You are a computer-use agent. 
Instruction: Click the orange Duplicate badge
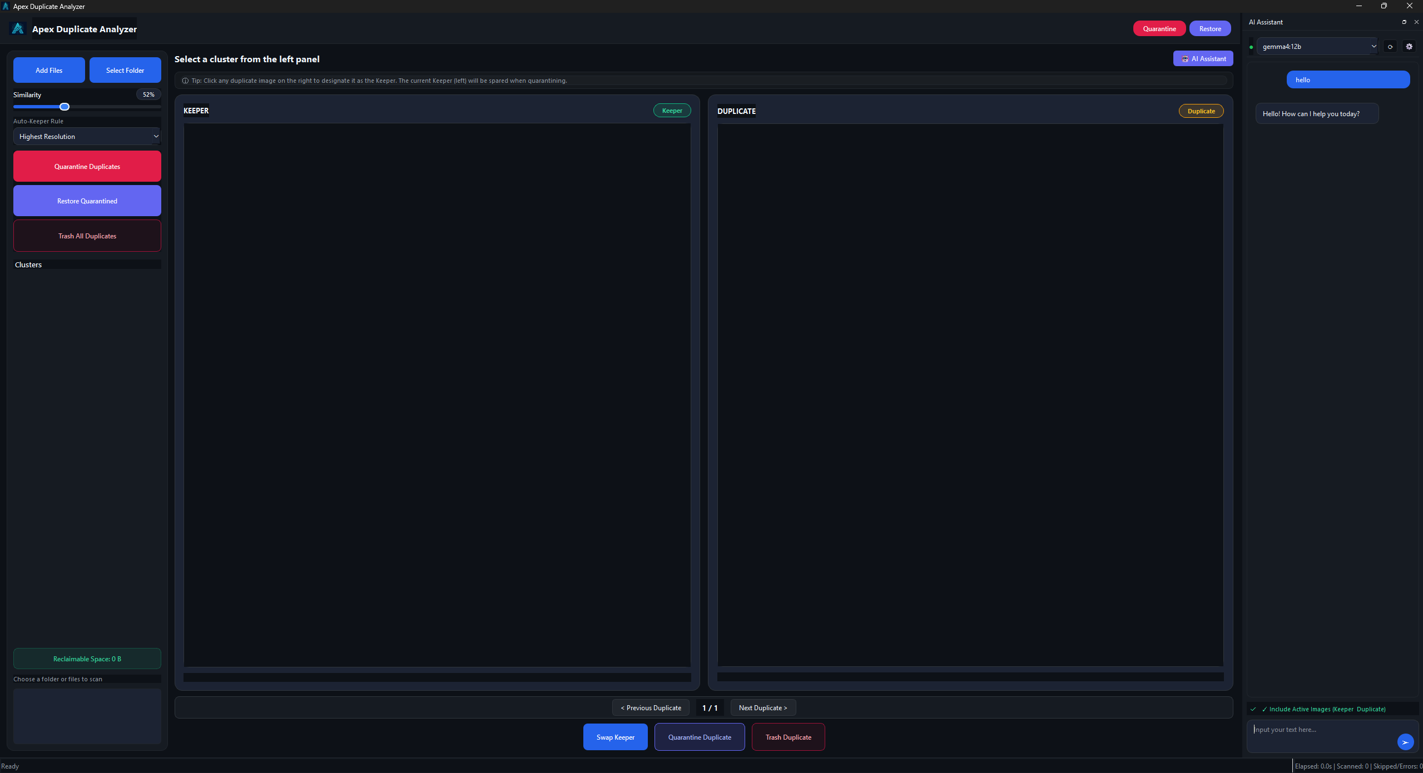pos(1201,111)
